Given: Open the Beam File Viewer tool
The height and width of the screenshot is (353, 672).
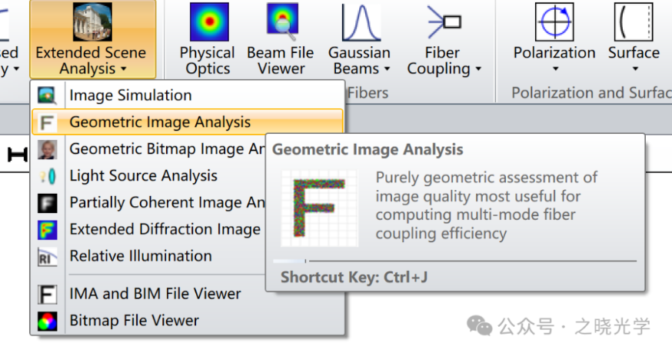Looking at the screenshot, I should pos(281,22).
